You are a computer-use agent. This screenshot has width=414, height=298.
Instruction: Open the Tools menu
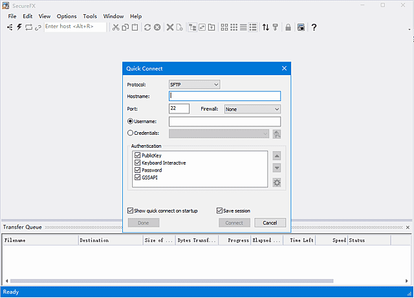(90, 16)
